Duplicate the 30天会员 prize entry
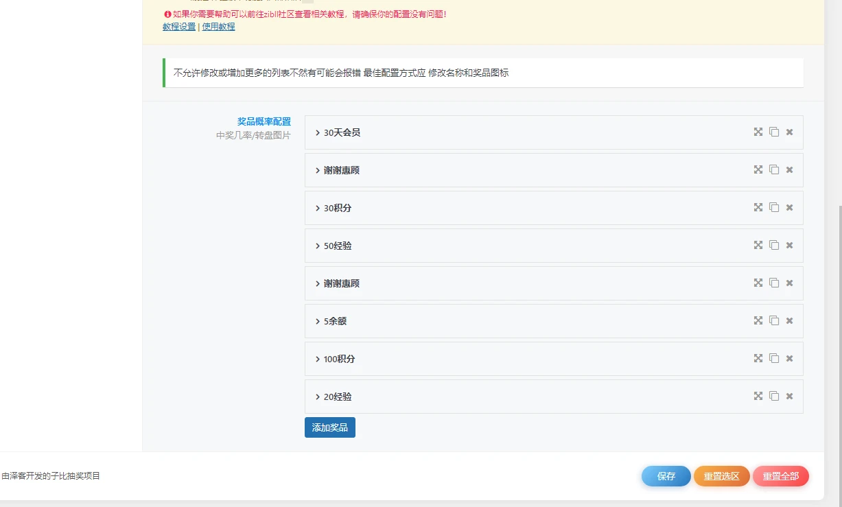 point(774,132)
